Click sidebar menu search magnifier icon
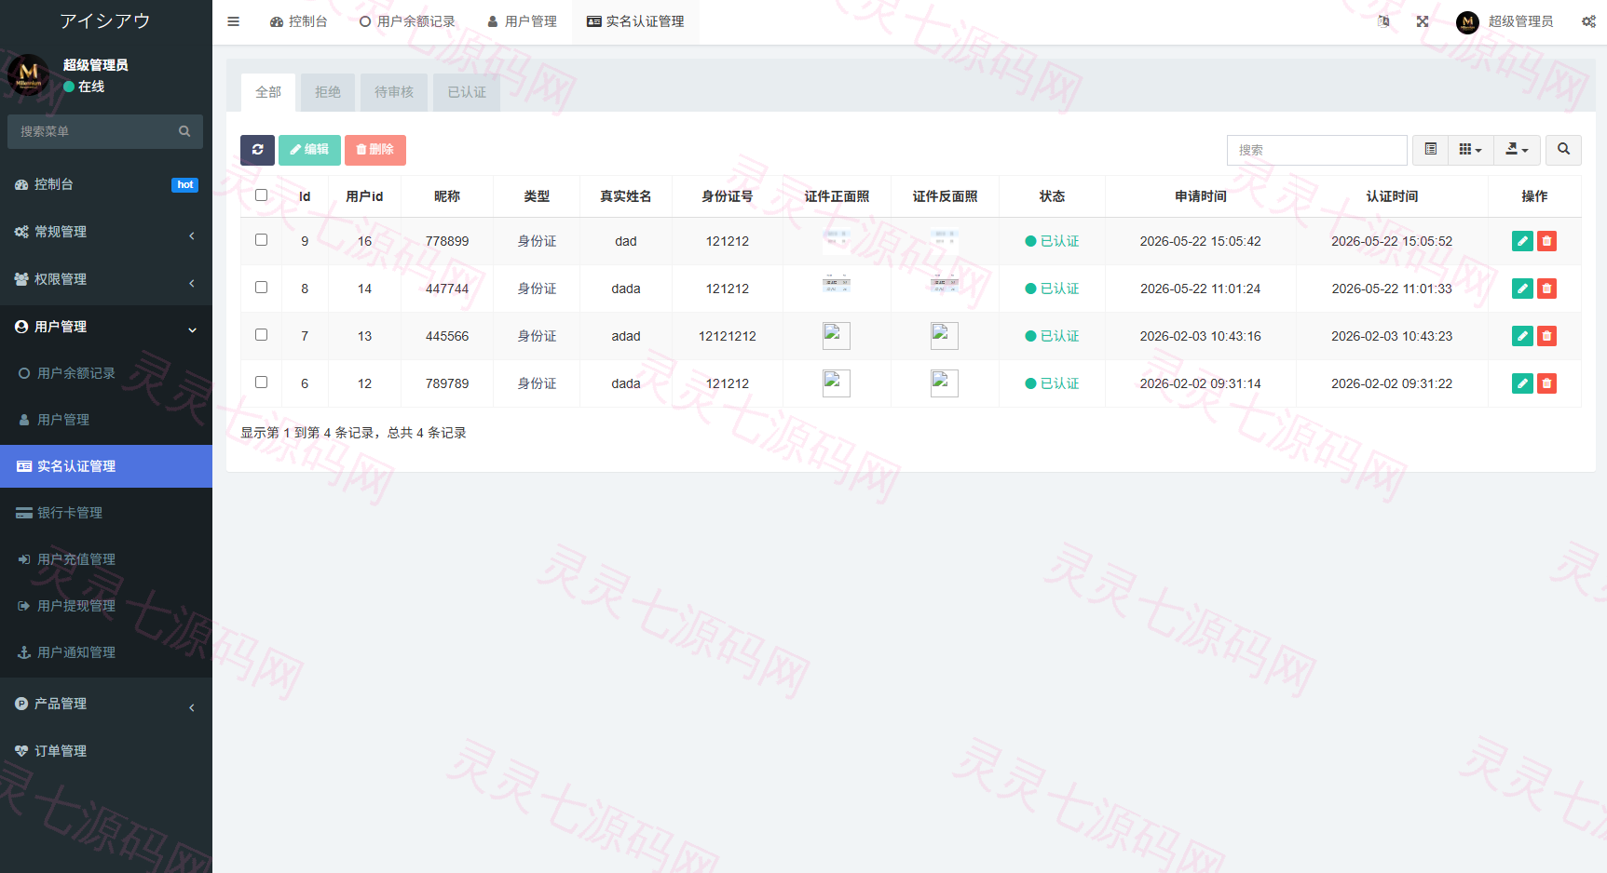The height and width of the screenshot is (873, 1607). (184, 131)
